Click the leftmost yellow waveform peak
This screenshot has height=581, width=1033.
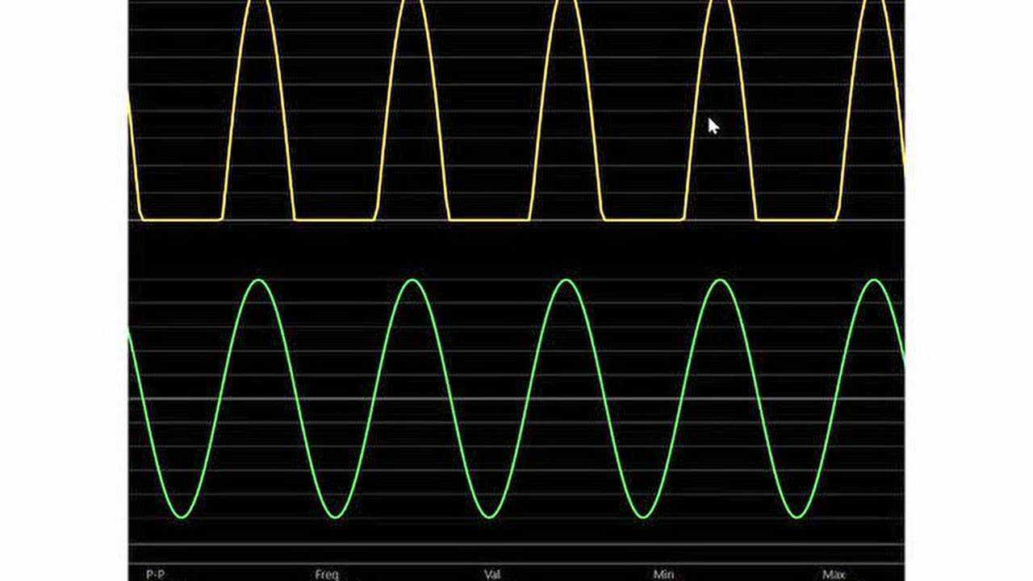click(259, 3)
